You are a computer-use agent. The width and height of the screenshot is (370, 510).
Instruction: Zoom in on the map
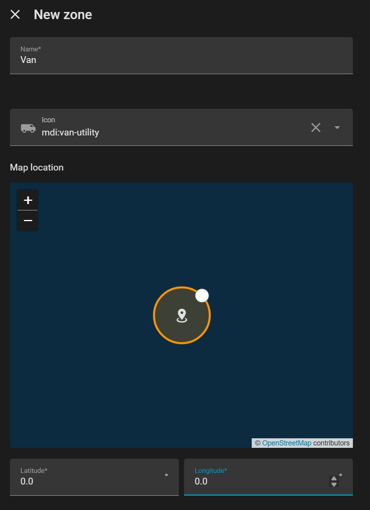28,200
